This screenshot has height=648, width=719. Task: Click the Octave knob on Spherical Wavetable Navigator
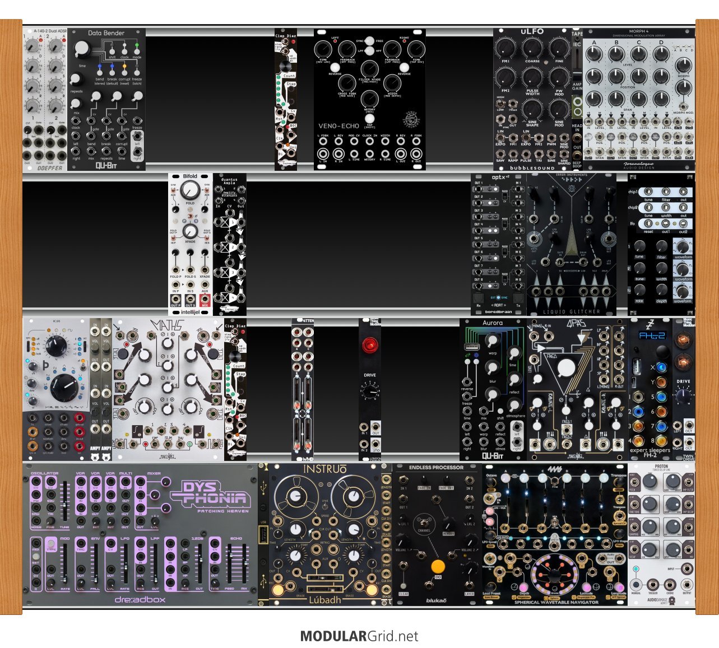(492, 482)
